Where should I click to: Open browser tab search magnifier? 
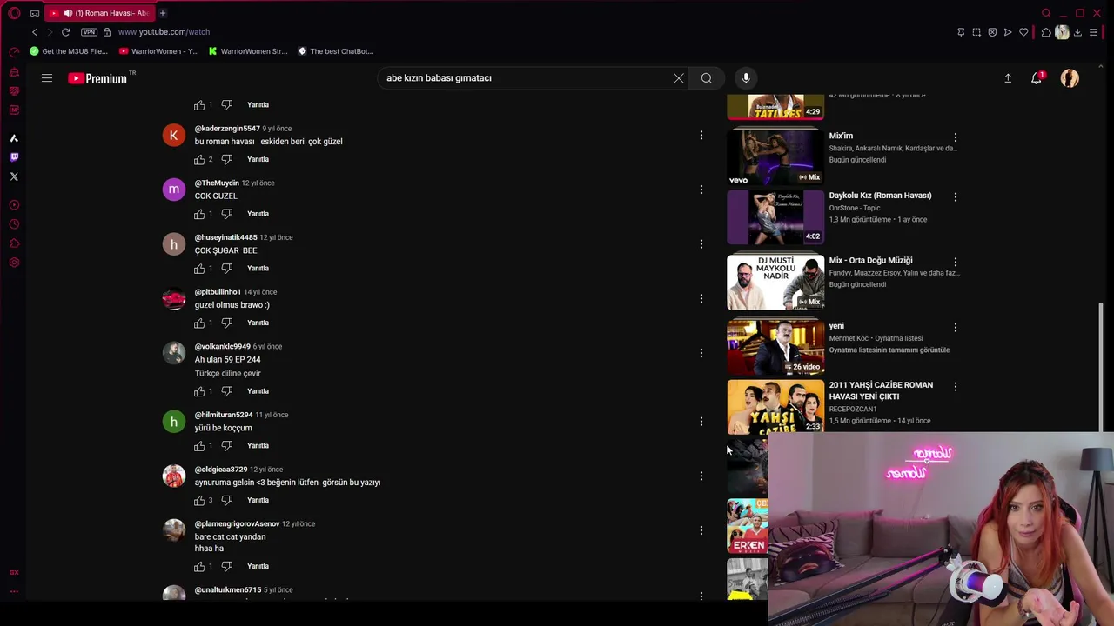(x=1046, y=13)
